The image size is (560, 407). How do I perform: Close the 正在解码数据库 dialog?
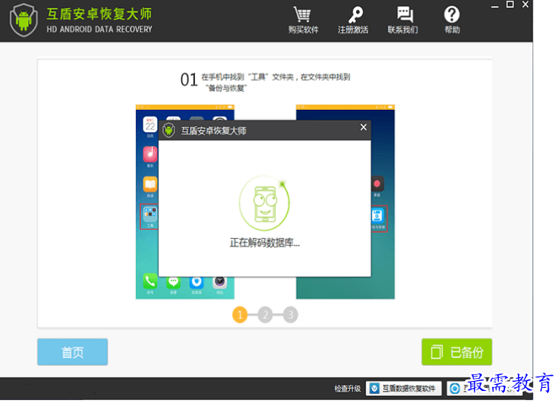coord(363,127)
